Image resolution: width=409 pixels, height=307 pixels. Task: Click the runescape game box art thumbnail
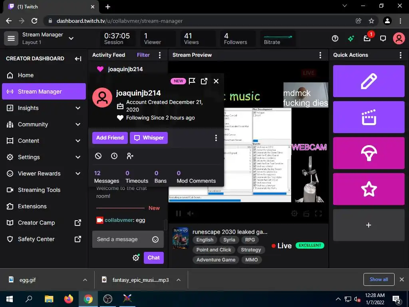tap(181, 238)
